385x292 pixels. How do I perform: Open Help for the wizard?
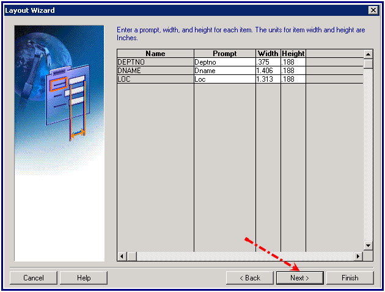84,278
